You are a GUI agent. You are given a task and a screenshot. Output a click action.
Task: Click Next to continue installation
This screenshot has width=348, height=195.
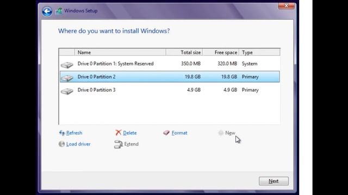tap(274, 181)
